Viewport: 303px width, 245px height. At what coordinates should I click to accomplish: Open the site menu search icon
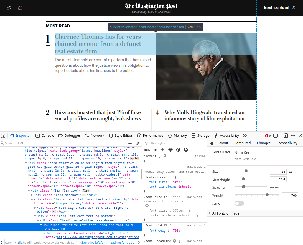coord(9,8)
